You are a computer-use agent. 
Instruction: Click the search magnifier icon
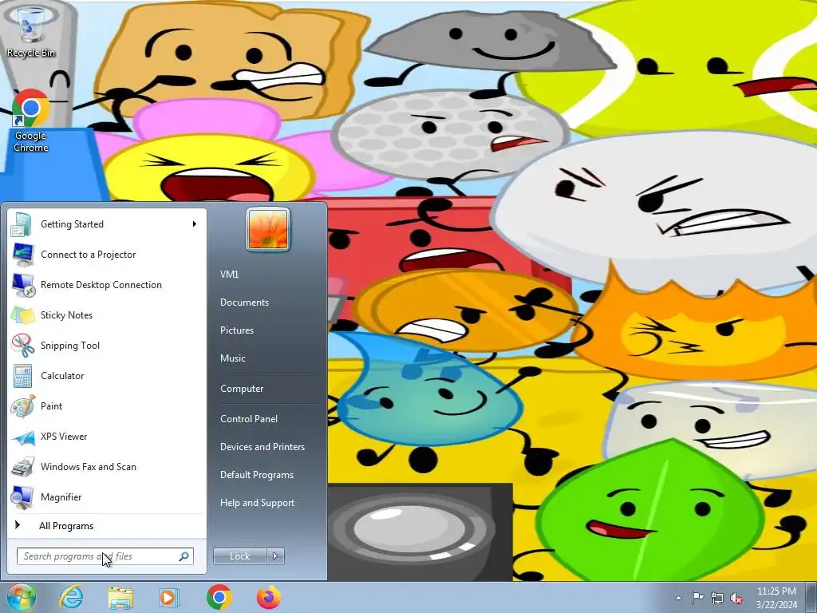pos(184,556)
